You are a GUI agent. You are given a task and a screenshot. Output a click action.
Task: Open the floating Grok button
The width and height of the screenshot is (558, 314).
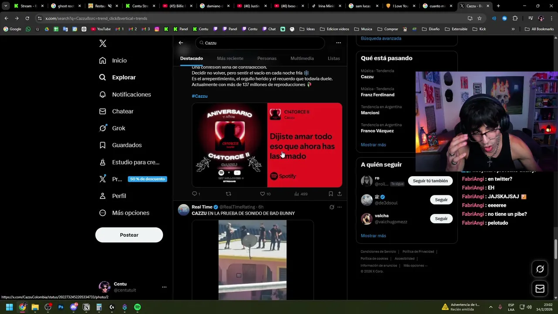click(x=540, y=269)
